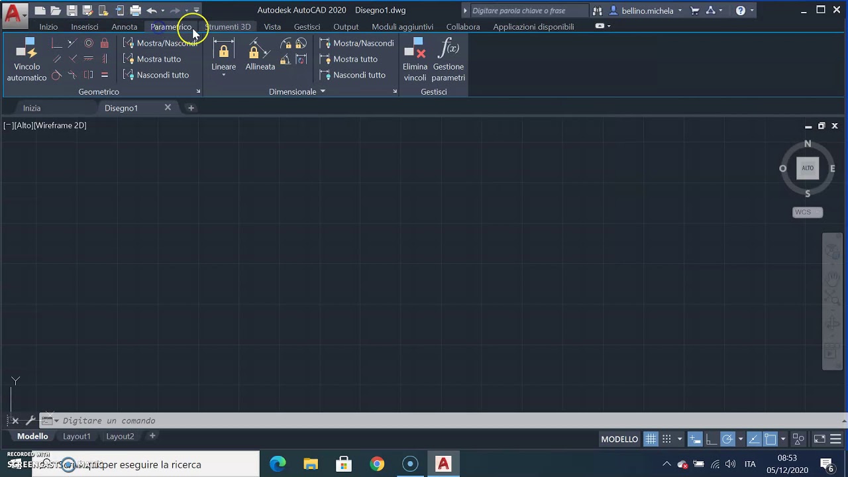This screenshot has height=477, width=848.
Task: Select the Diameter dimensional constraint icon
Action: click(x=301, y=44)
